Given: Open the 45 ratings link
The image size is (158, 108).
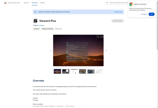Looking at the screenshot, I should 40,25.
